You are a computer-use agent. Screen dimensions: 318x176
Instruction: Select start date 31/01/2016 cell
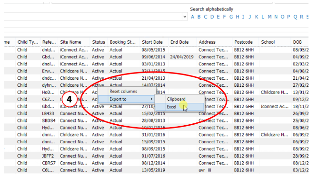pyautogui.click(x=153, y=135)
